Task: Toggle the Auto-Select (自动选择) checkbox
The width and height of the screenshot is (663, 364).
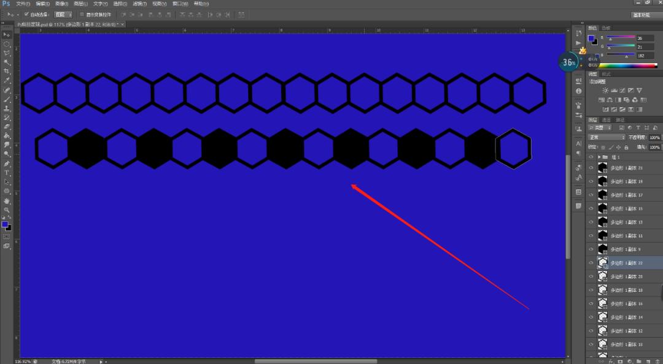Action: [26, 14]
